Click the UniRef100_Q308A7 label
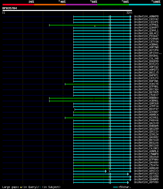 (146, 112)
